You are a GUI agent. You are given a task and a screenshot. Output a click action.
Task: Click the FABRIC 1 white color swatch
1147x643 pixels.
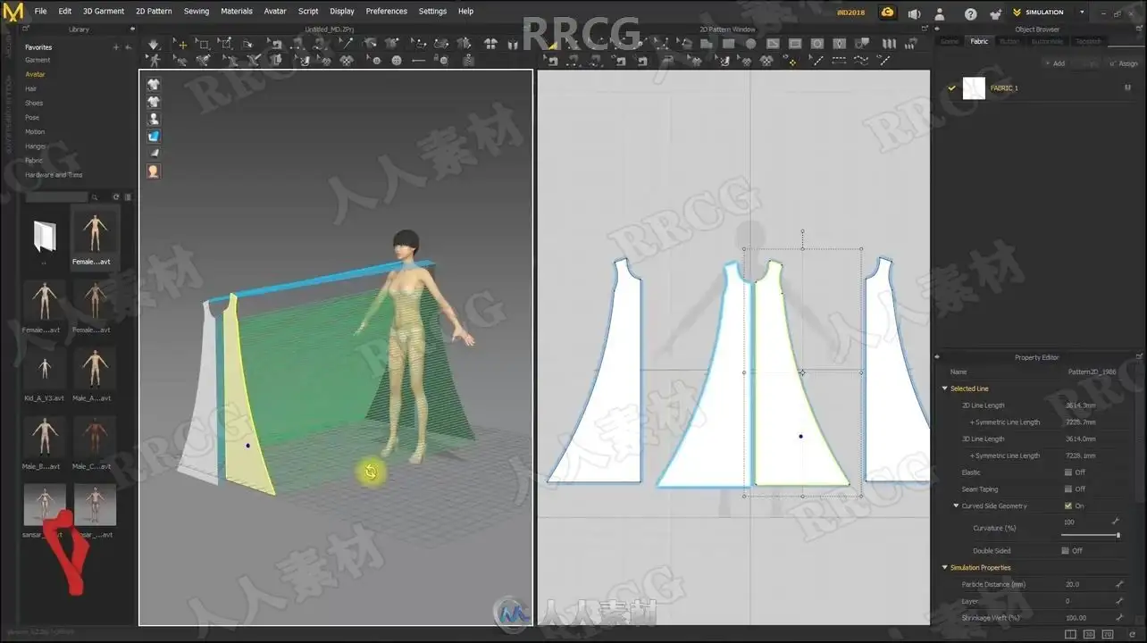974,88
